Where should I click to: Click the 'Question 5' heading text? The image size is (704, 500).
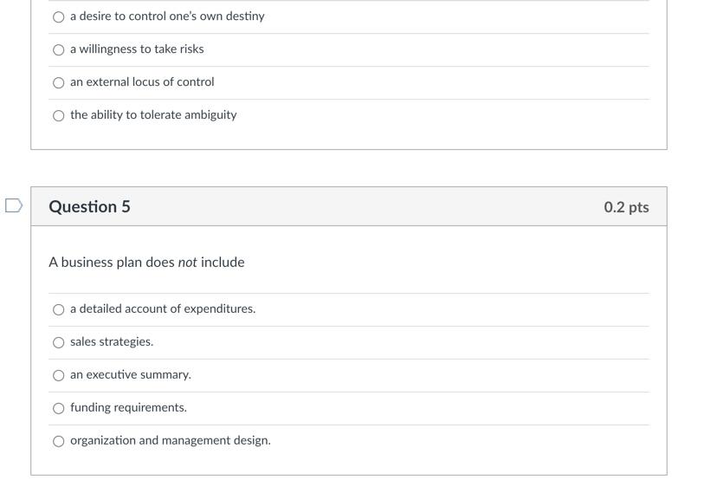[90, 206]
